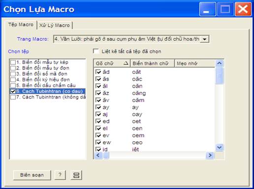Check file 4. Biến đổi ký hiệu đơn
This screenshot has width=254, height=189.
coord(13,80)
